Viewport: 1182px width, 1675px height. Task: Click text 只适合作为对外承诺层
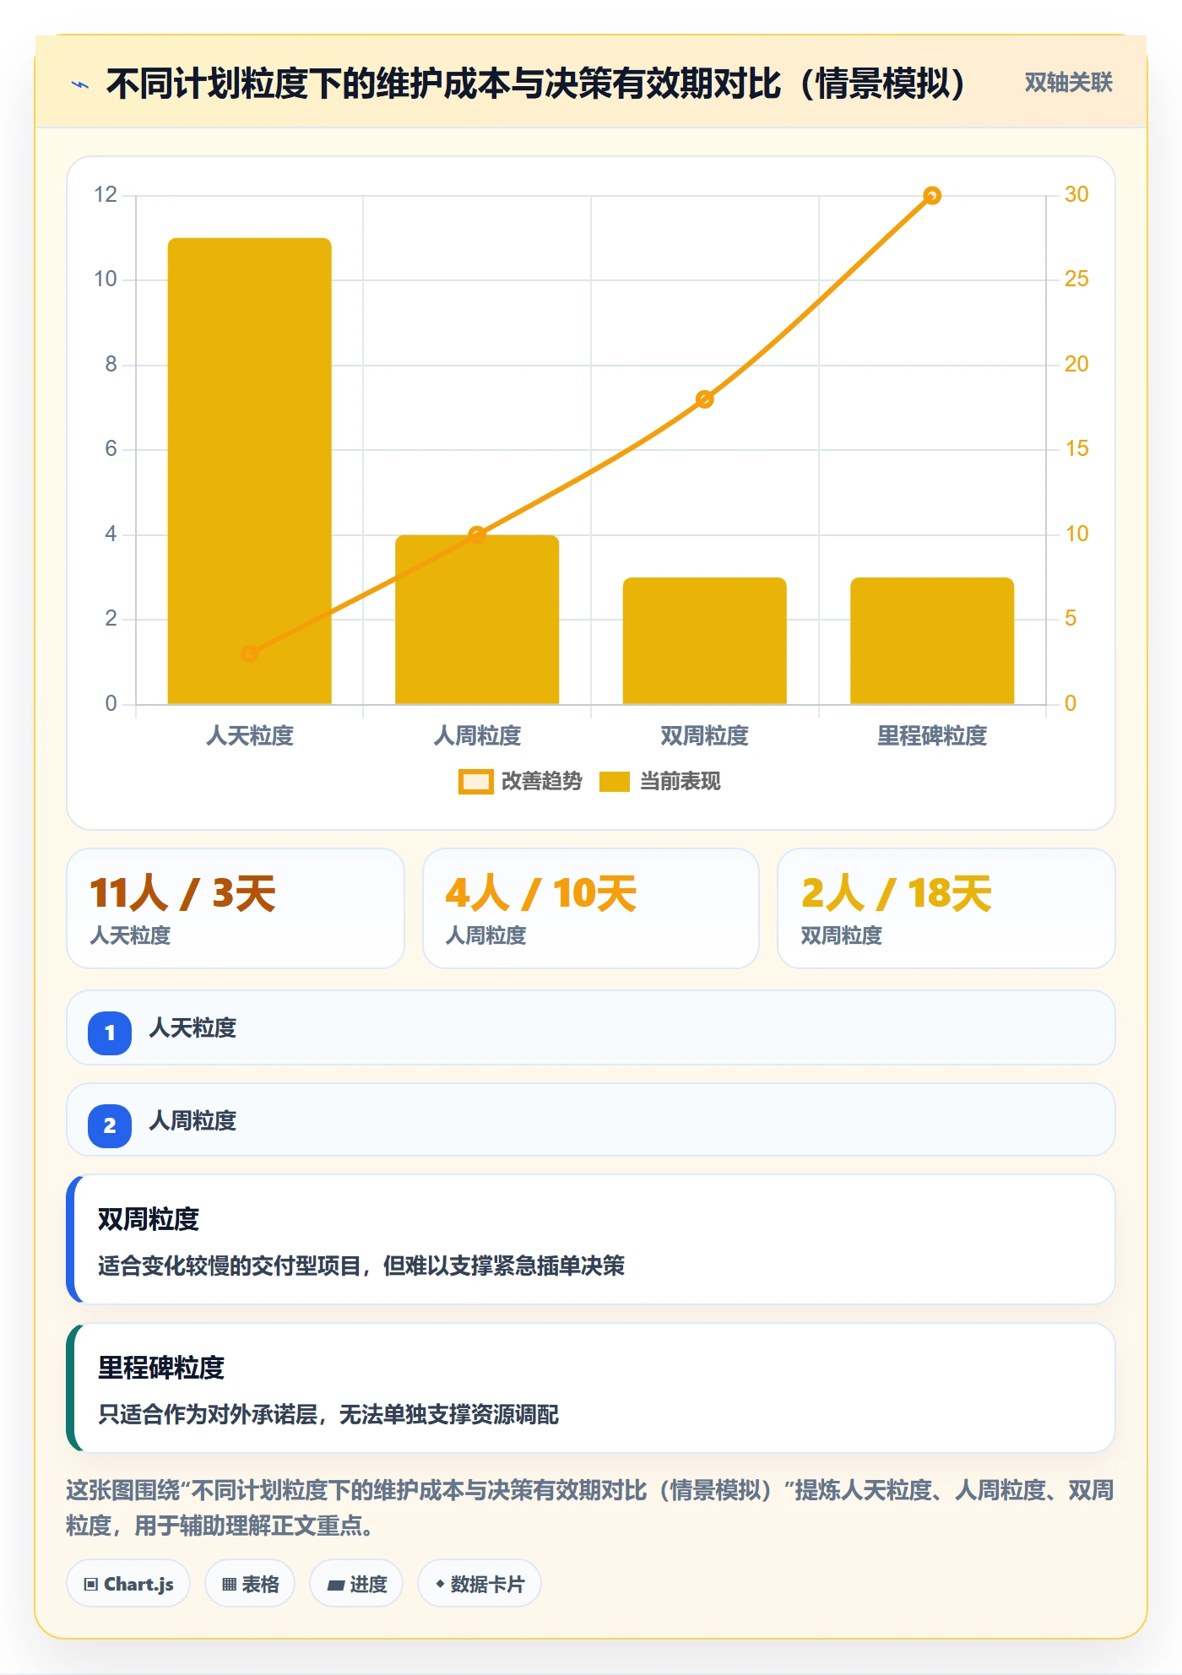[208, 1414]
